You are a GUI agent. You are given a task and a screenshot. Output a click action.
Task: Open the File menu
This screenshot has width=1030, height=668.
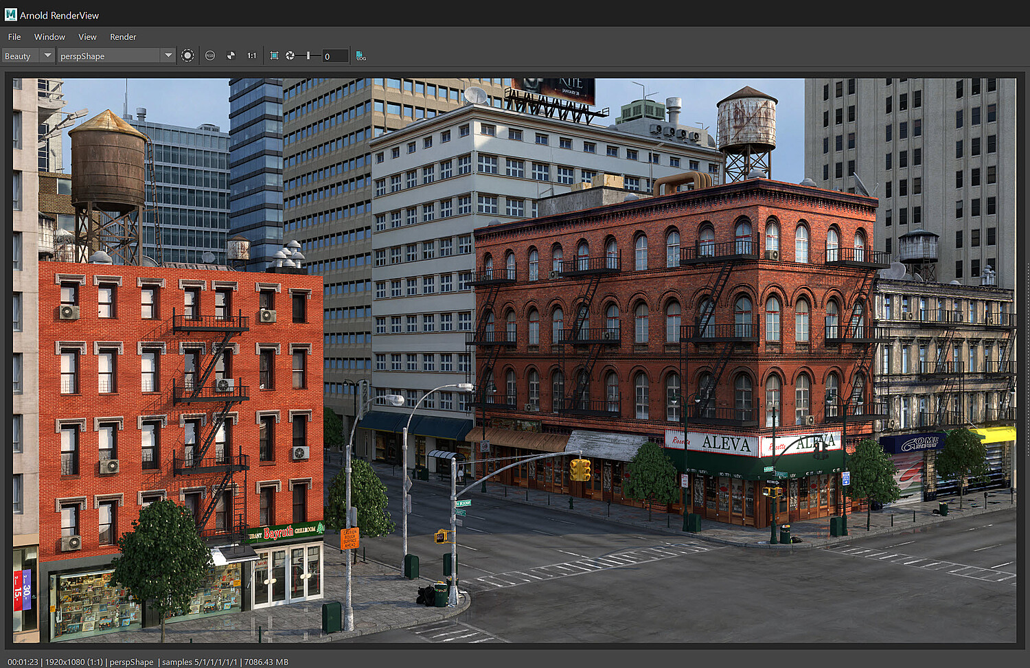point(14,37)
